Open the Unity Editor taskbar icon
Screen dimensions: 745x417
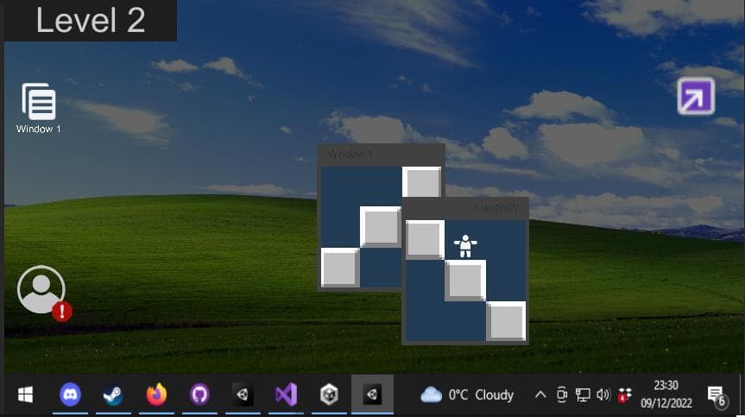pyautogui.click(x=243, y=395)
